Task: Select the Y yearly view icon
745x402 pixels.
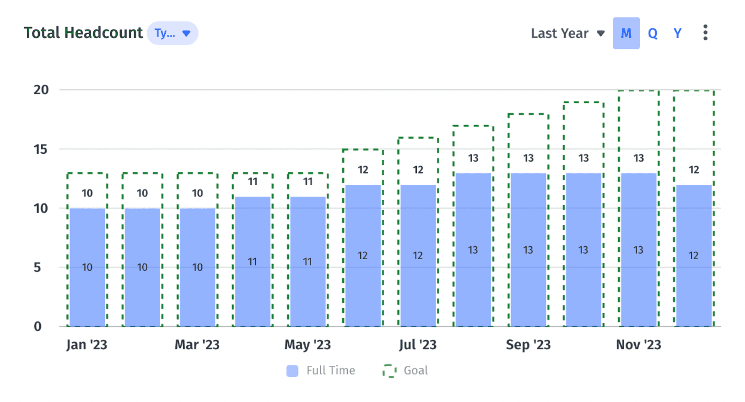Action: click(x=677, y=33)
